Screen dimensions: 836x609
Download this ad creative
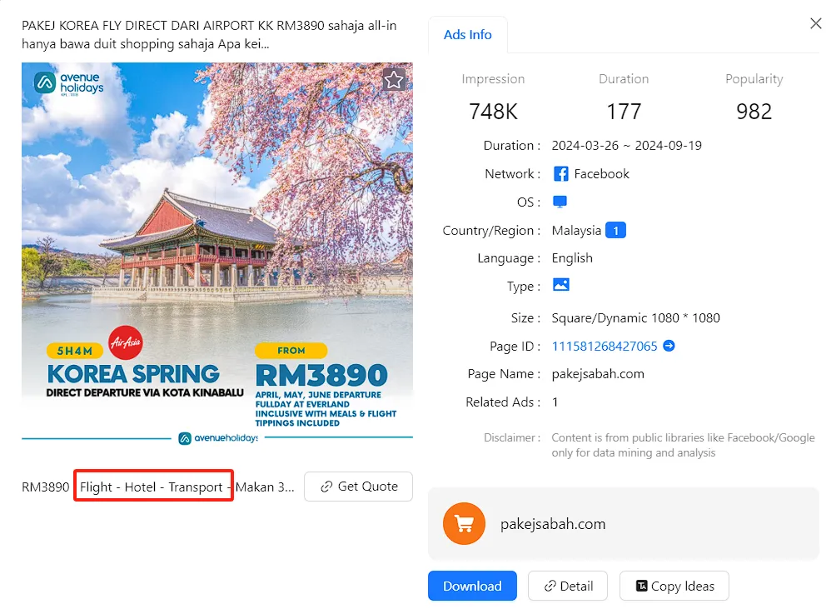click(x=472, y=586)
